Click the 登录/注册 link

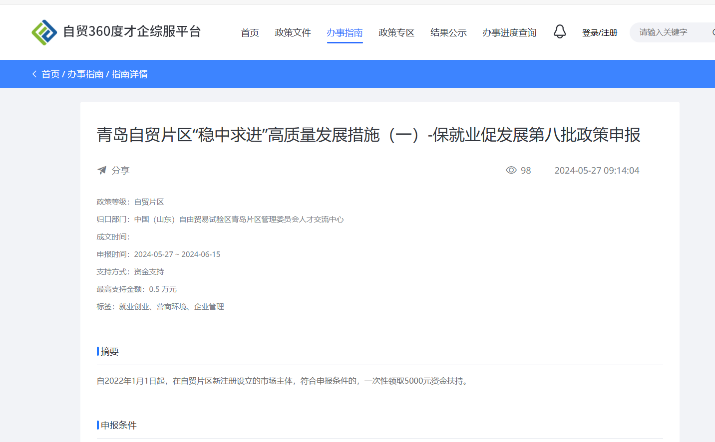[600, 33]
